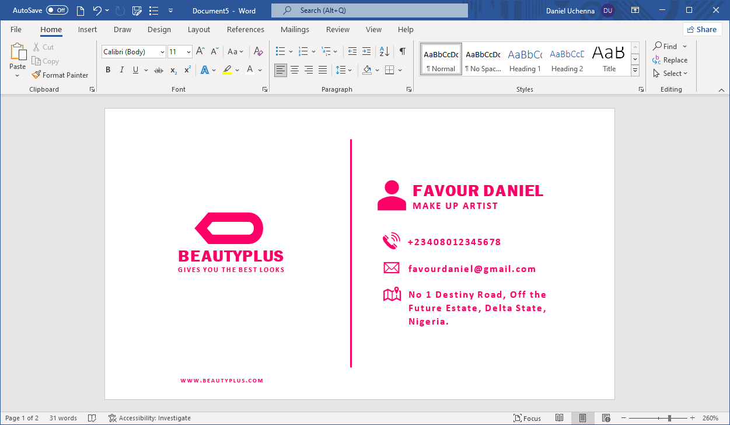
Task: Click the Share button
Action: point(702,29)
